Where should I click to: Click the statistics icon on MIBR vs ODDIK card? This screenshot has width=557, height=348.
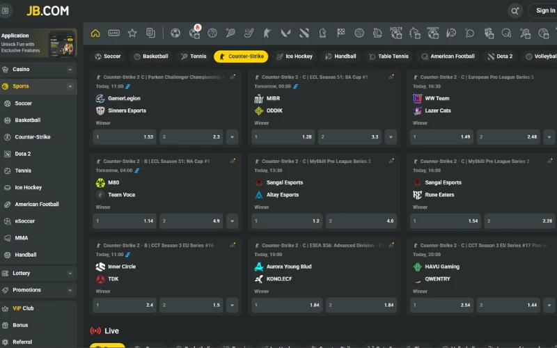(391, 77)
